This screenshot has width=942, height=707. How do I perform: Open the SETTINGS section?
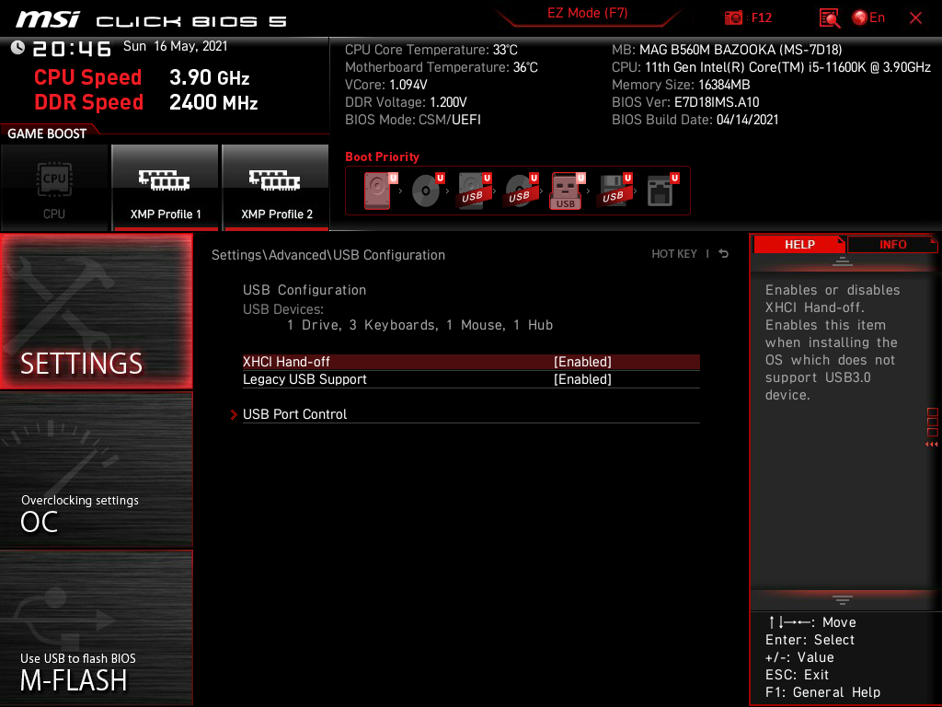[x=96, y=311]
